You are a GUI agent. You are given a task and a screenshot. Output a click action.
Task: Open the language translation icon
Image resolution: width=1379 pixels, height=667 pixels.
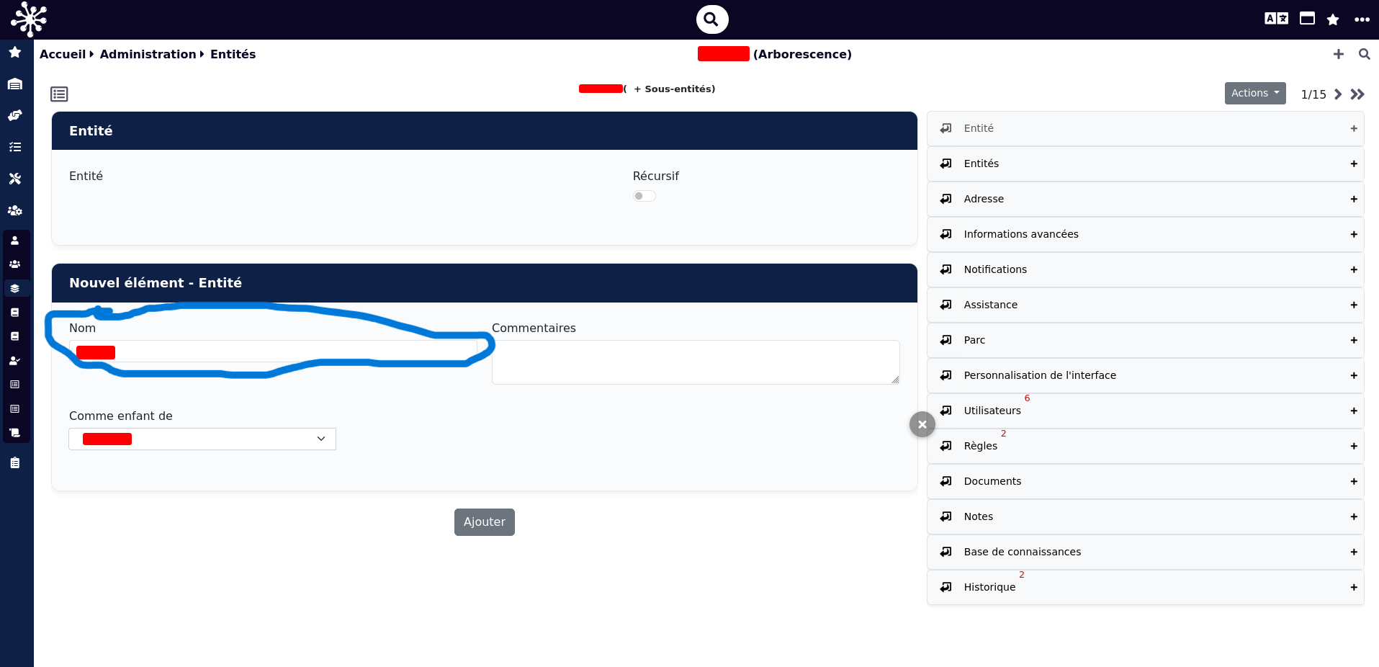pos(1276,19)
